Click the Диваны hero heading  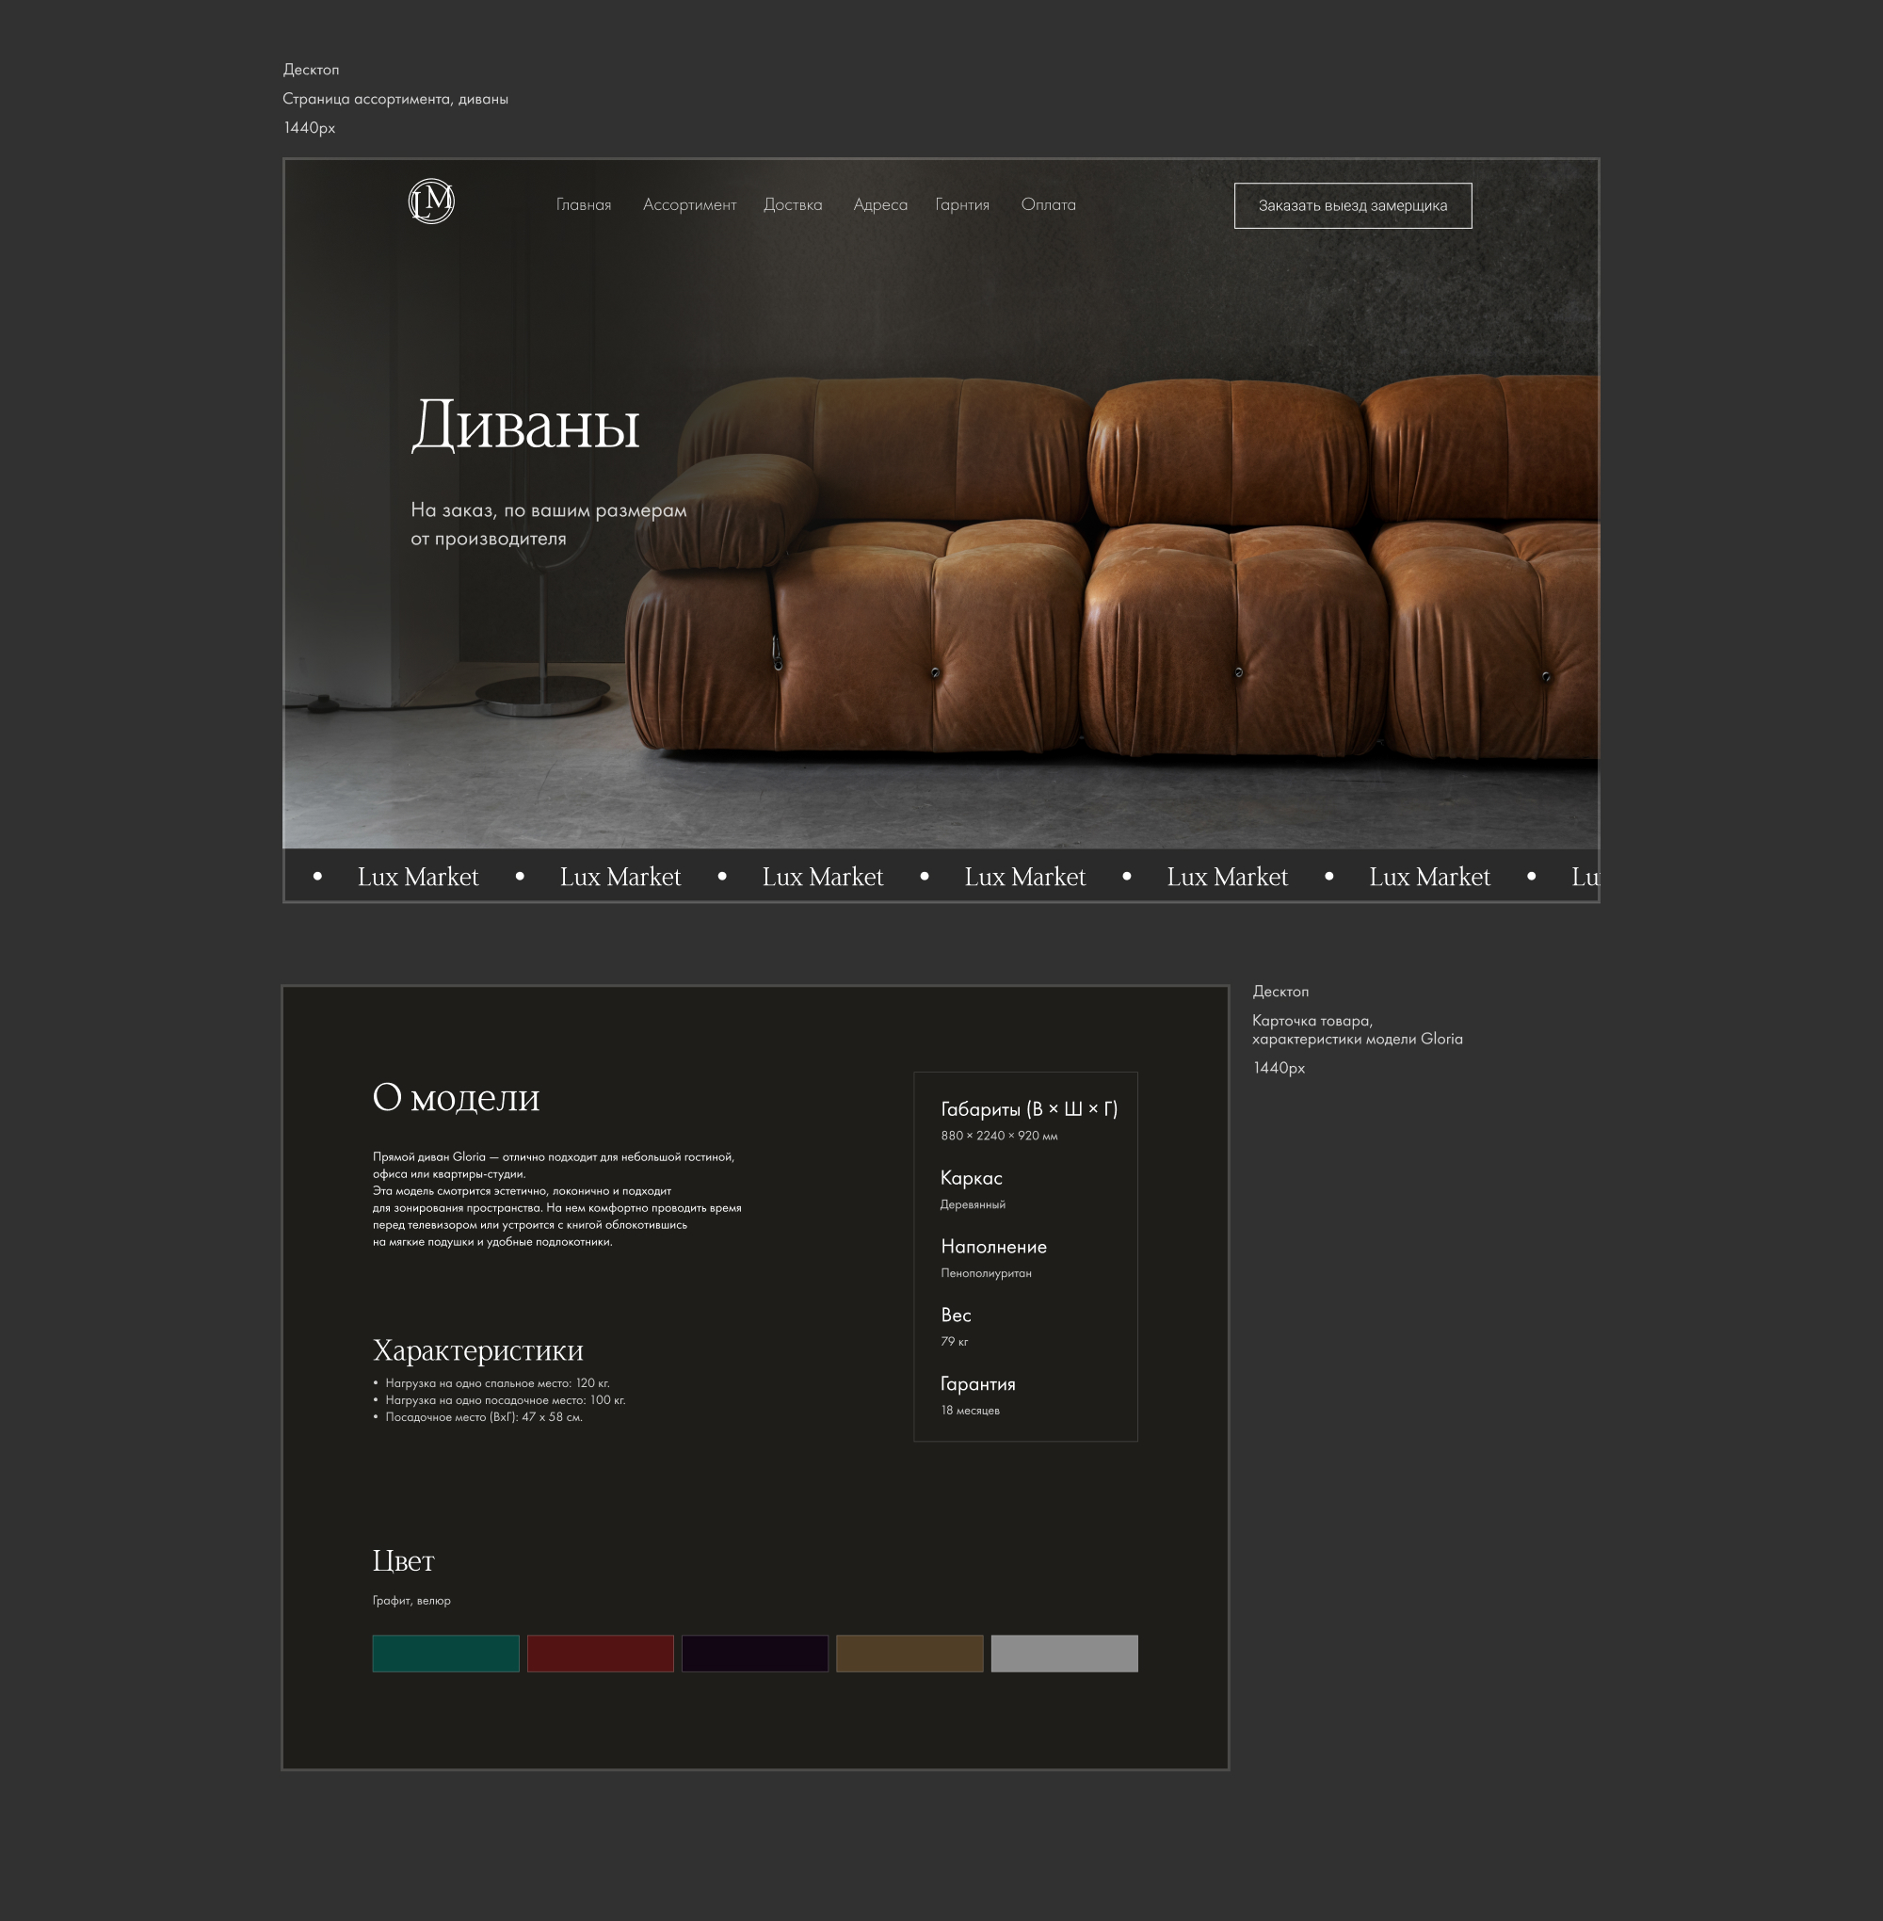(525, 426)
